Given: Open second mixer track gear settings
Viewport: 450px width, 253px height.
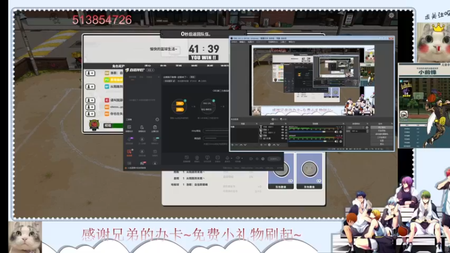Looking at the screenshot, I should (341, 142).
